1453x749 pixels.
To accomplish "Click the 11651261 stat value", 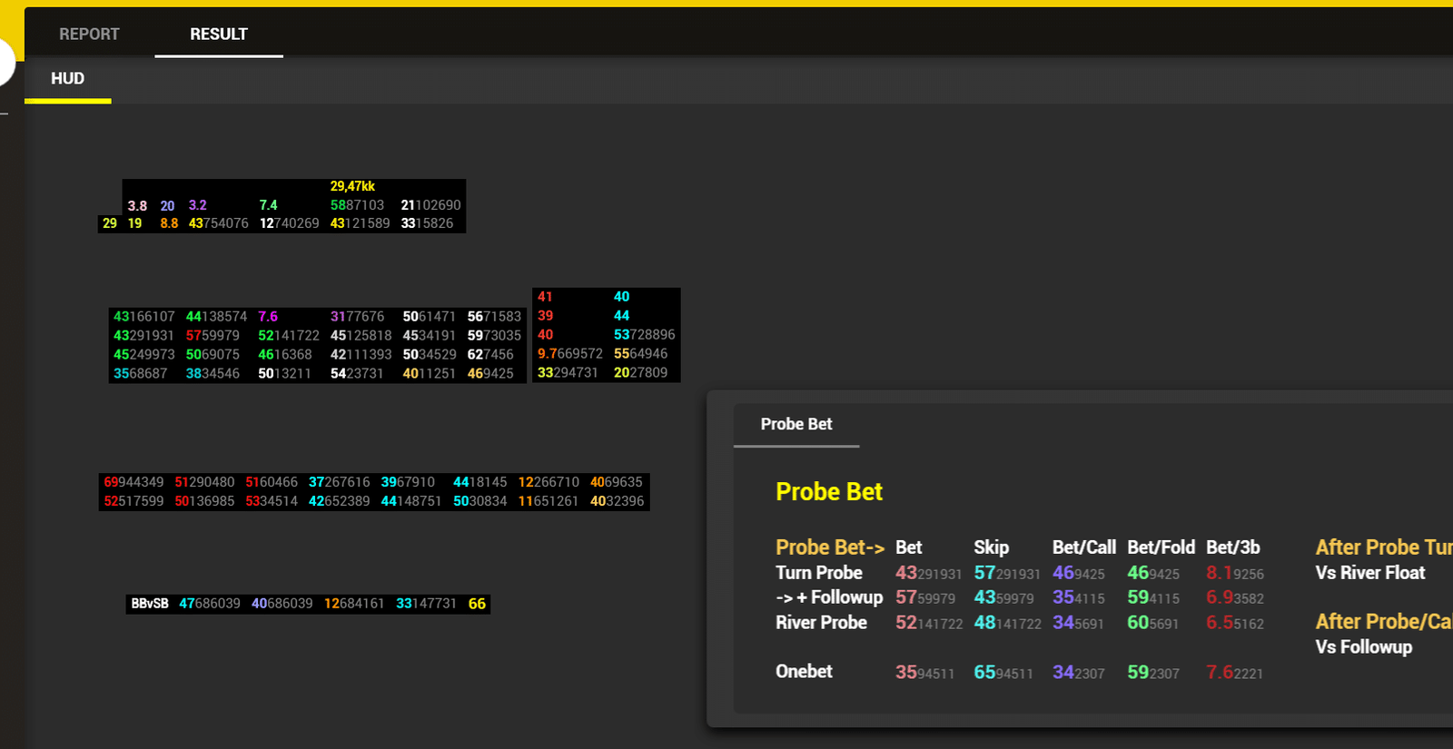I will [x=548, y=501].
